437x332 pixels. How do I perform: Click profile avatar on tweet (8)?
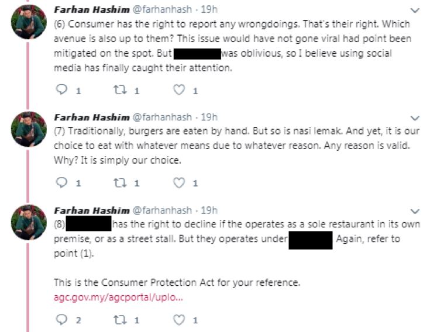pyautogui.click(x=29, y=222)
